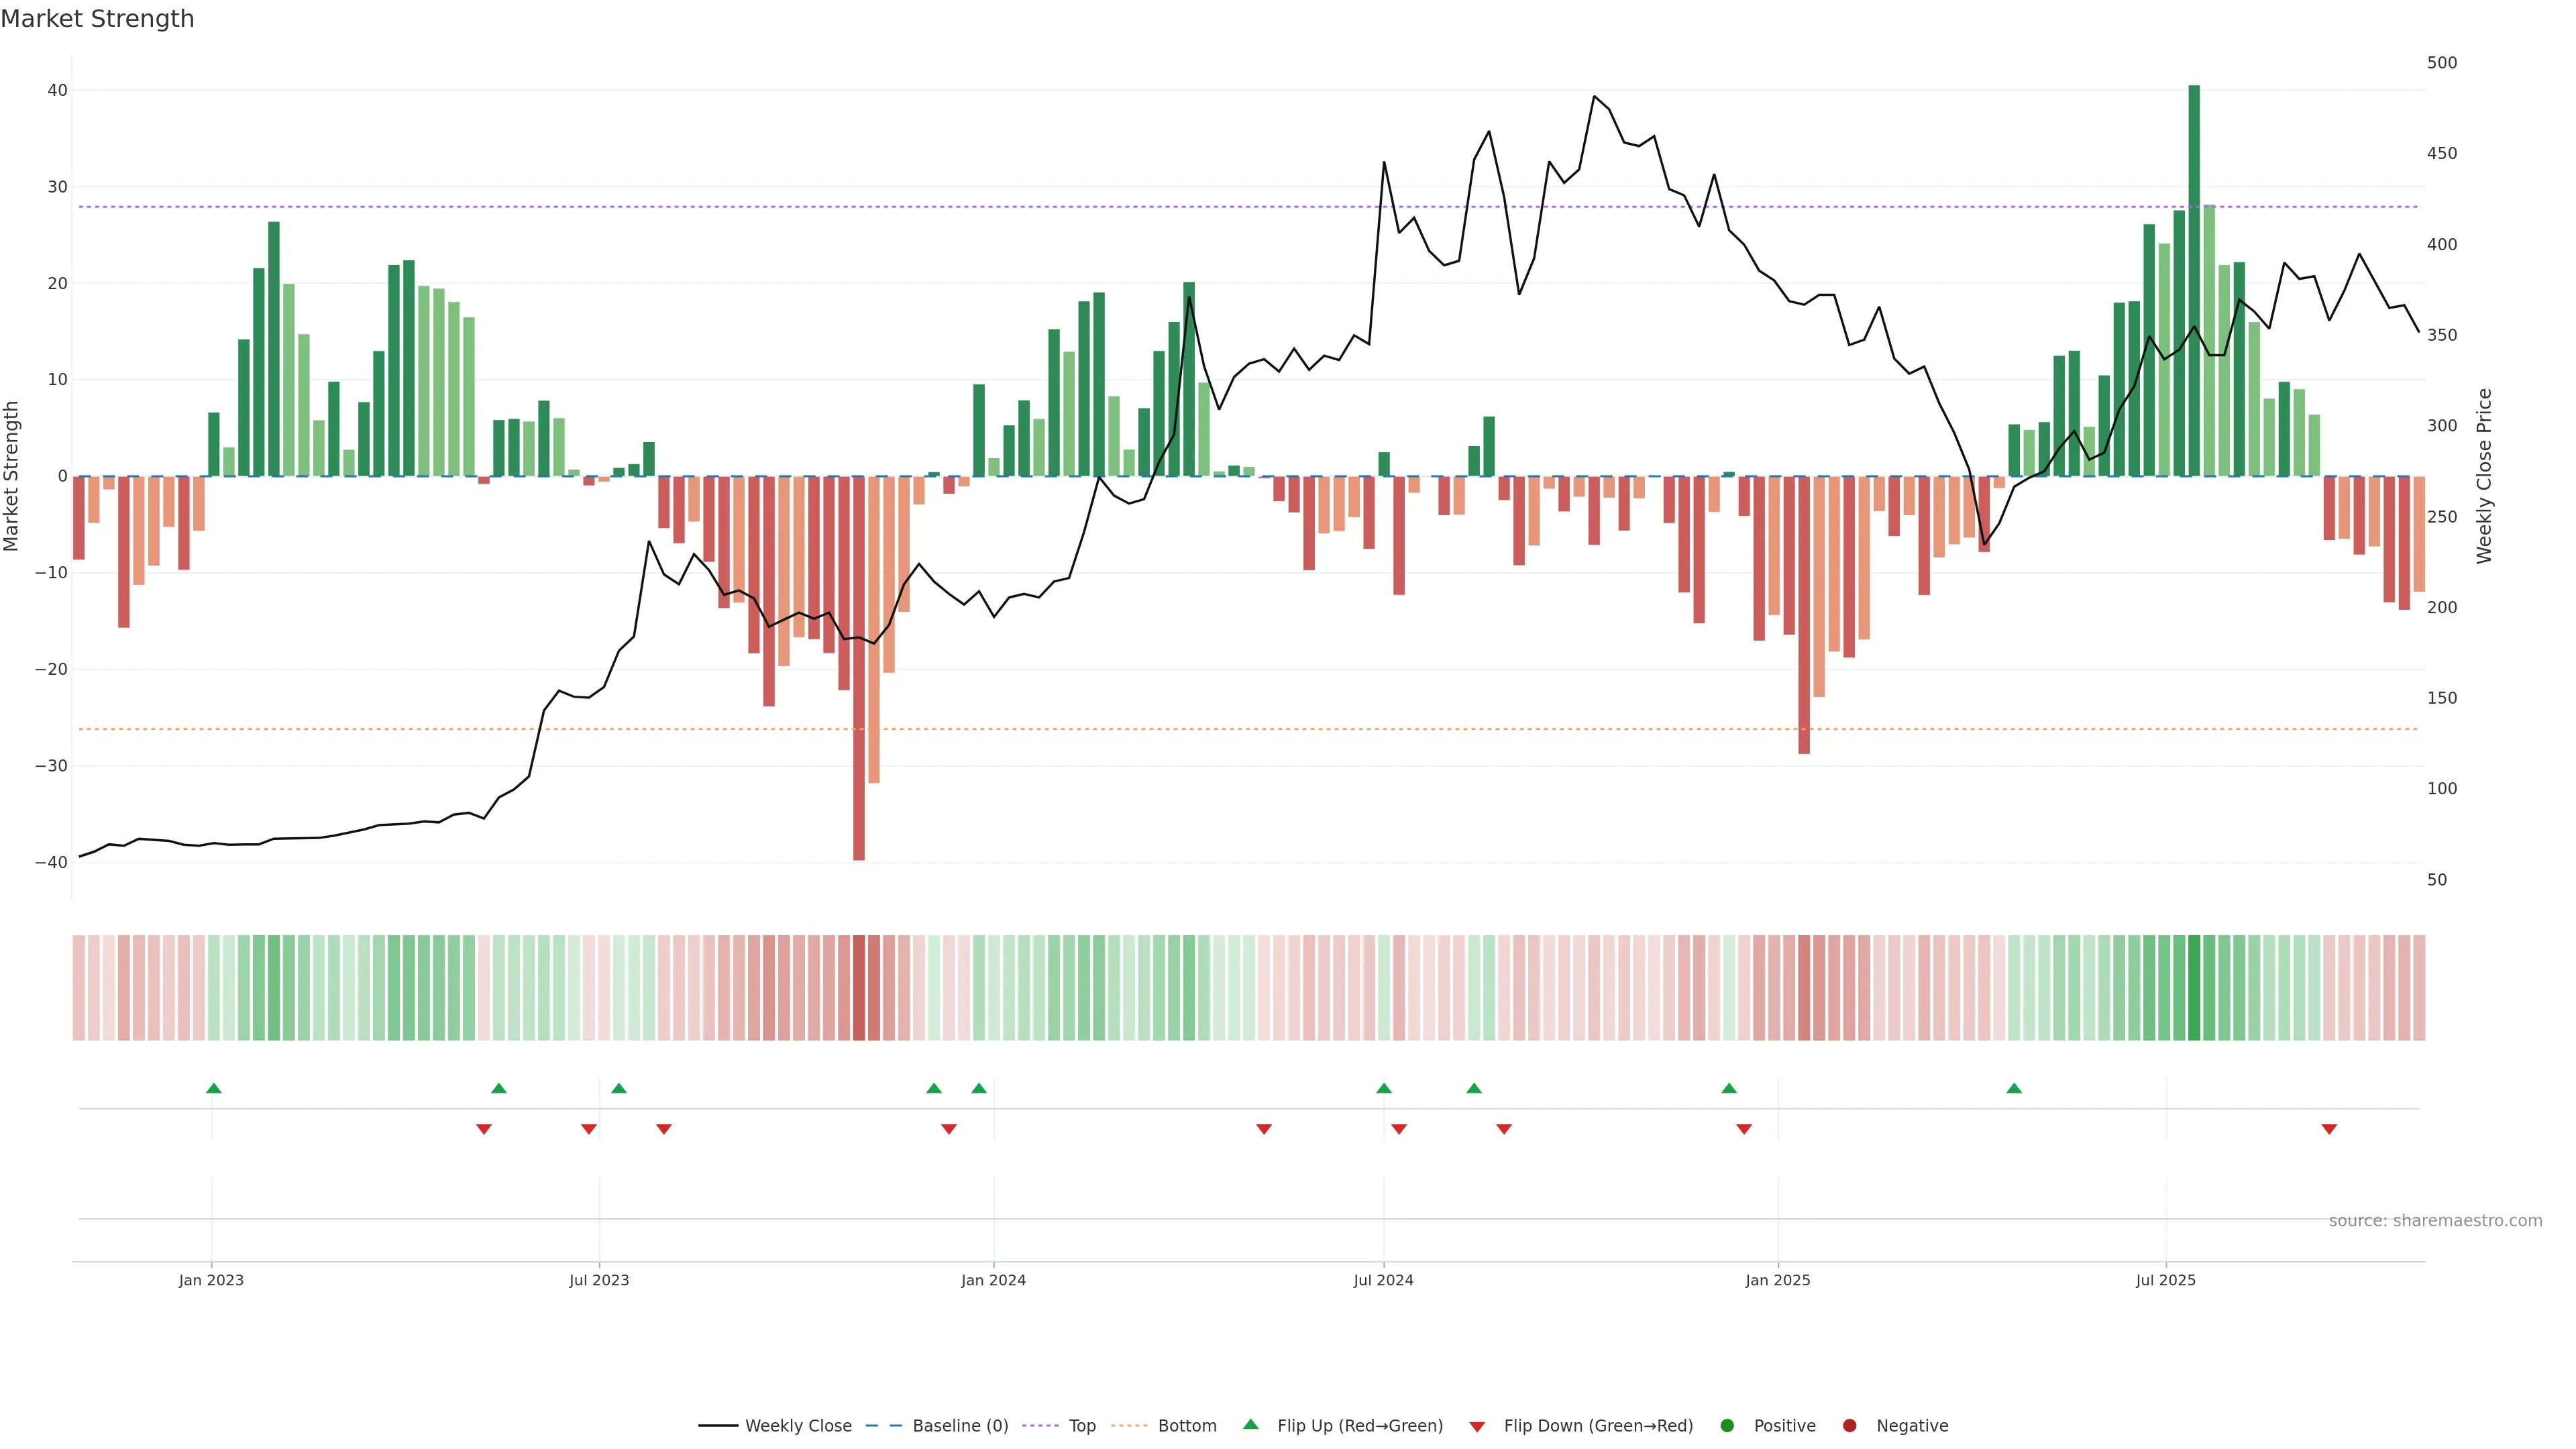Click the darkest red heatmap cell
The height and width of the screenshot is (1449, 2576).
[x=859, y=988]
